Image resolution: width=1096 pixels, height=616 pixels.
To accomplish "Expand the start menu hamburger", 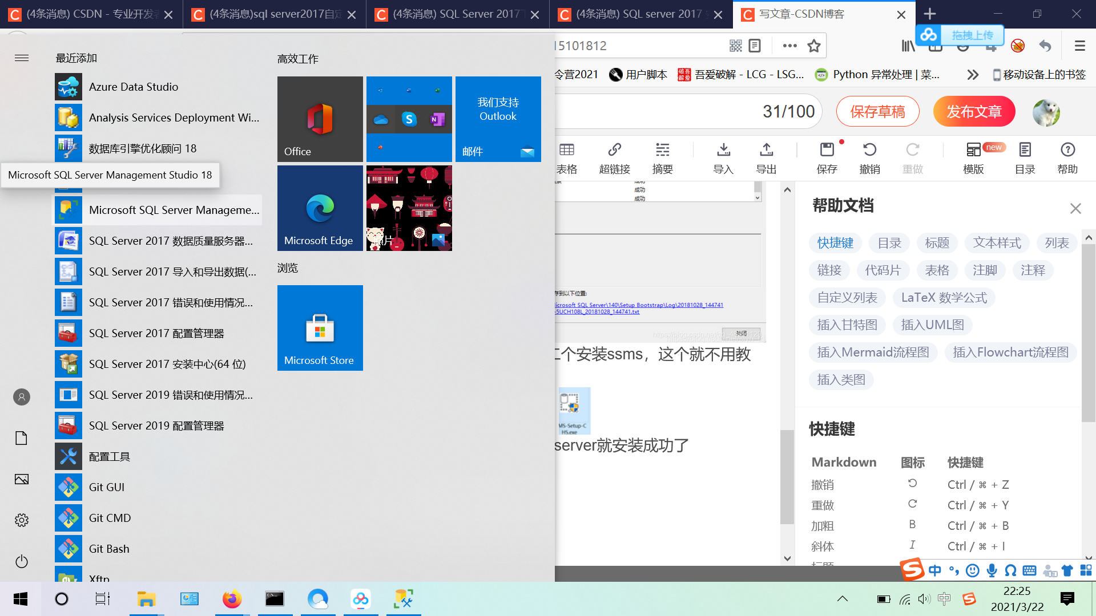I will coord(22,58).
